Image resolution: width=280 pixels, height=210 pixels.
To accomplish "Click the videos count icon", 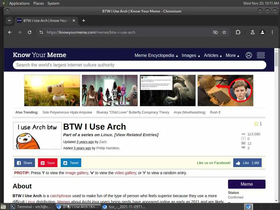I will (243, 139).
